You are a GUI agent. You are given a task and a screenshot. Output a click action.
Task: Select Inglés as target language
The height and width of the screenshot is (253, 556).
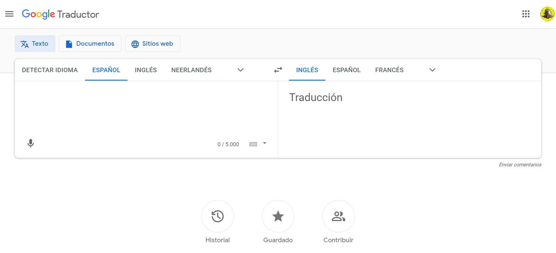click(x=307, y=70)
